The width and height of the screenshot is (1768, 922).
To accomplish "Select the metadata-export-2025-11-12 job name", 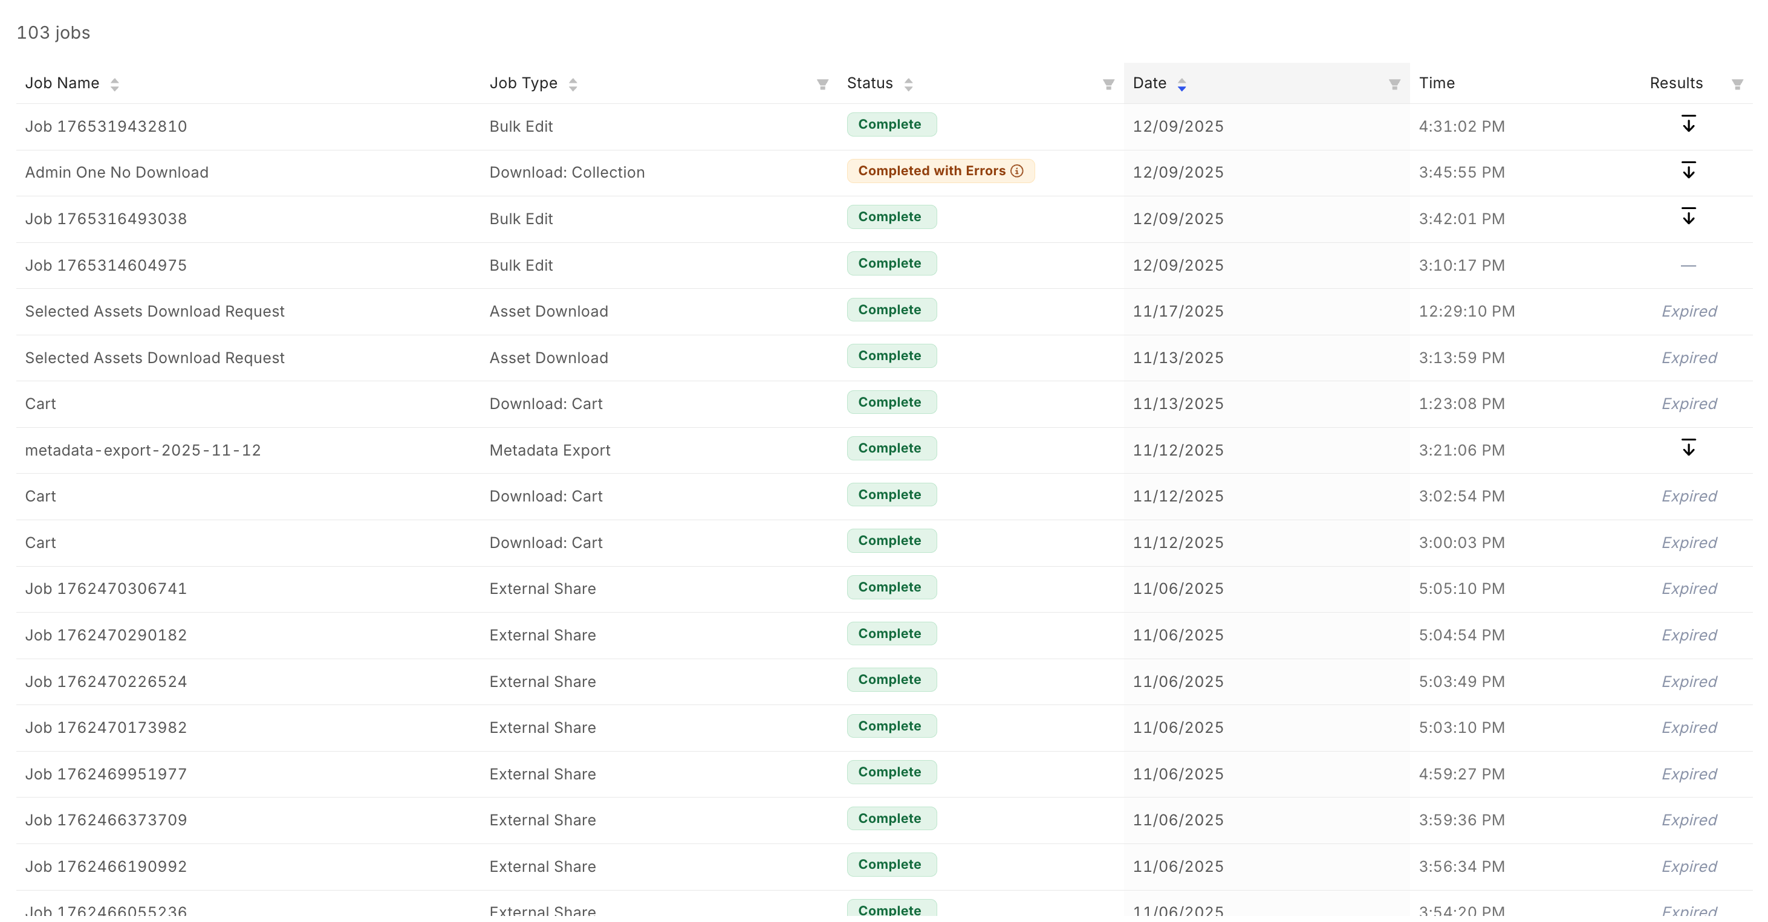I will pyautogui.click(x=143, y=450).
